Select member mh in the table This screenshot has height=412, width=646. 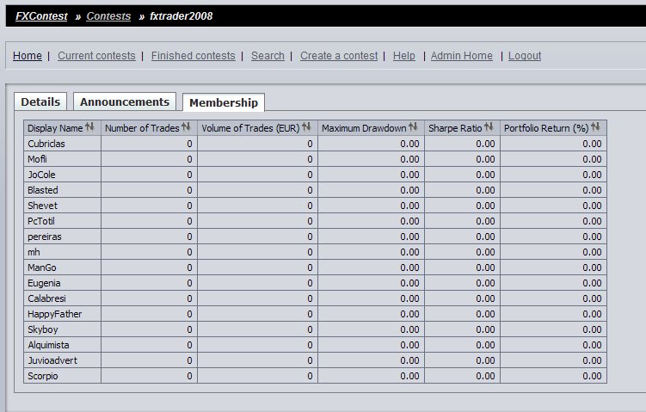pyautogui.click(x=34, y=252)
